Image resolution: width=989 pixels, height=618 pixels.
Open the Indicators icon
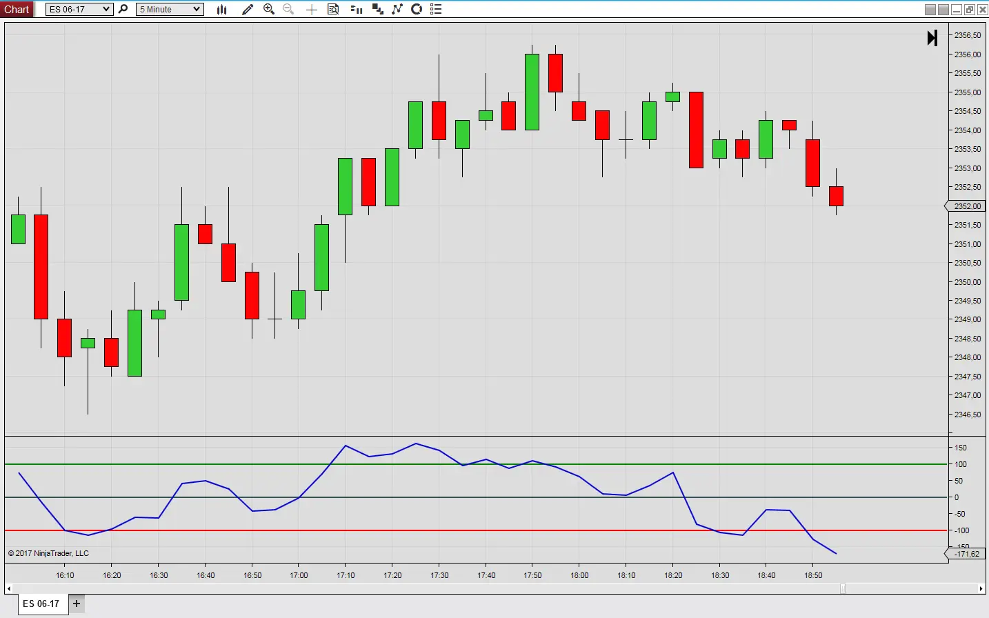397,9
